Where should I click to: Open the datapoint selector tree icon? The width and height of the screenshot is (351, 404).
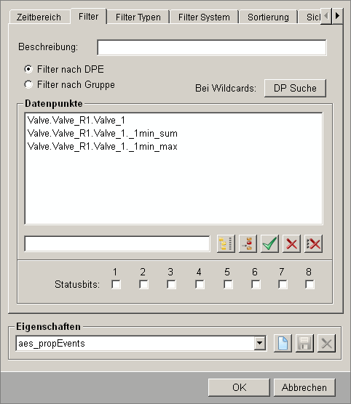click(226, 243)
